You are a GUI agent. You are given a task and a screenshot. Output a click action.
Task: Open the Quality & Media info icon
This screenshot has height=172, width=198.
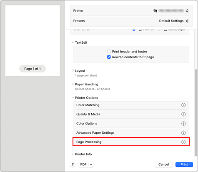pyautogui.click(x=183, y=114)
